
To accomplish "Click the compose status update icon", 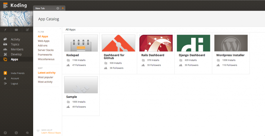I will (27, 30).
